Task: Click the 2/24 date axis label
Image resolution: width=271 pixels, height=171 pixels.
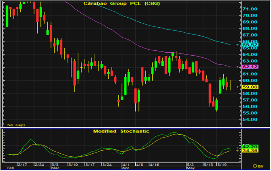Action: (40, 164)
